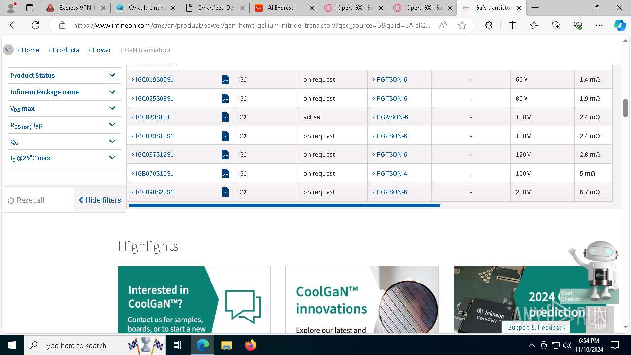Click Reset all filters

[x=26, y=200]
